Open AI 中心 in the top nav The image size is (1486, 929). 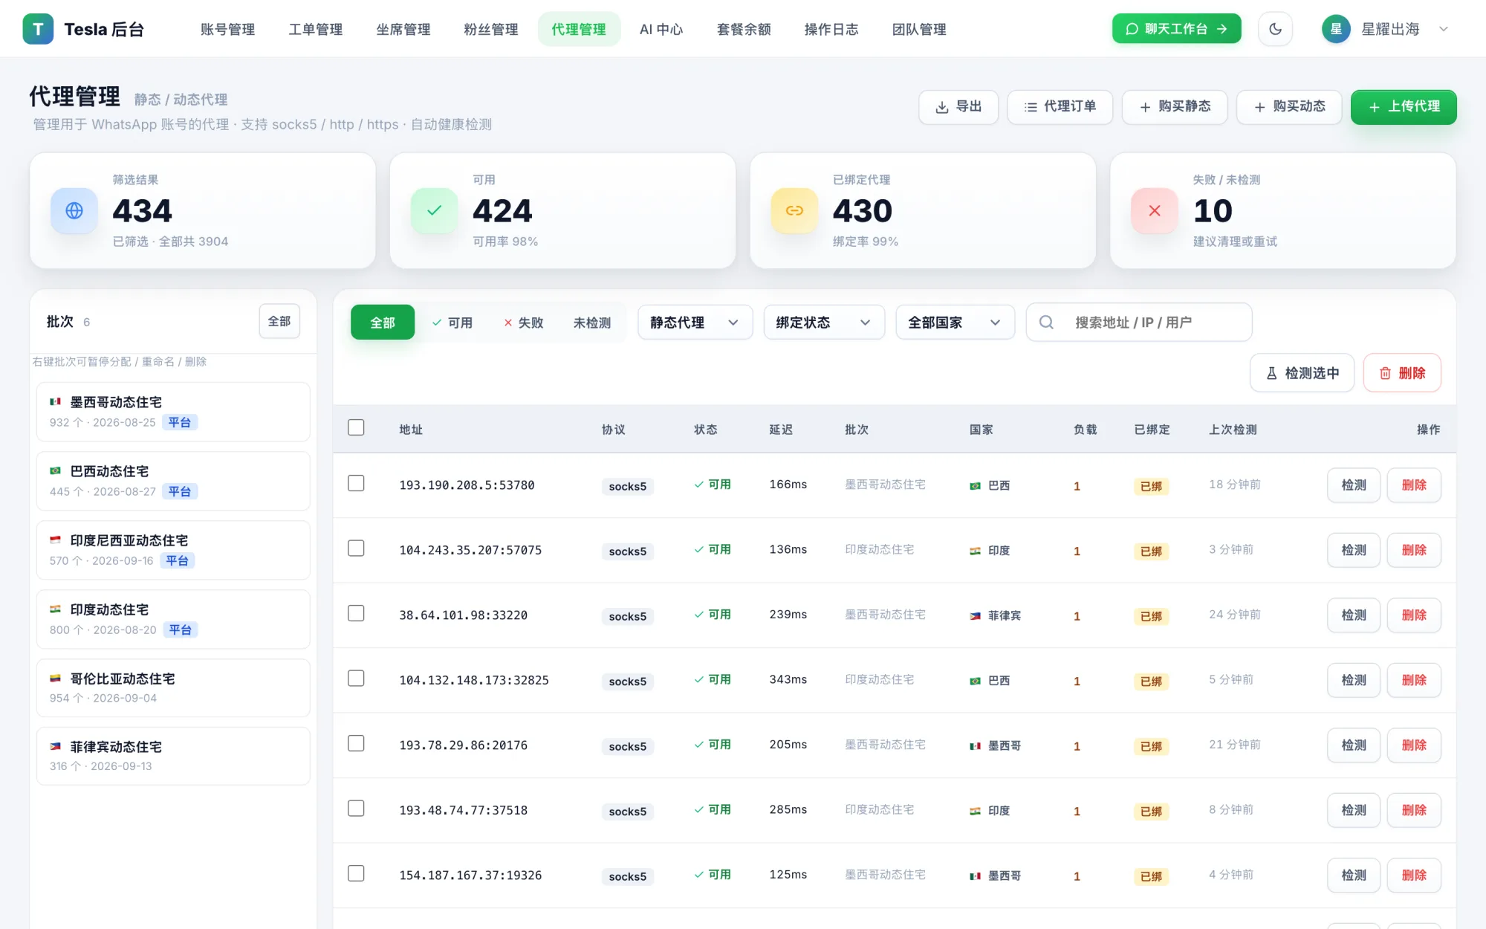coord(661,29)
